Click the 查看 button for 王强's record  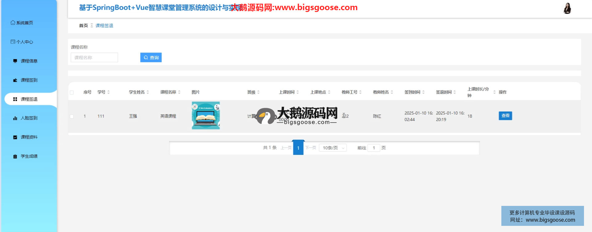tap(505, 116)
